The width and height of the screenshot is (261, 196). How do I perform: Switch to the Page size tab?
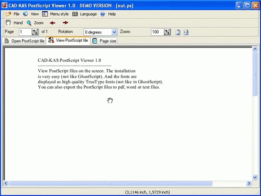tap(104, 41)
